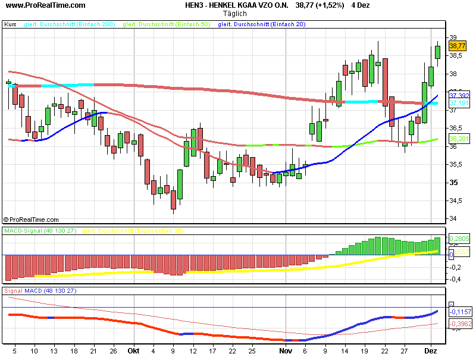The width and height of the screenshot is (476, 357).
Task: Click the 35,5 price axis label
Action: pyautogui.click(x=456, y=164)
